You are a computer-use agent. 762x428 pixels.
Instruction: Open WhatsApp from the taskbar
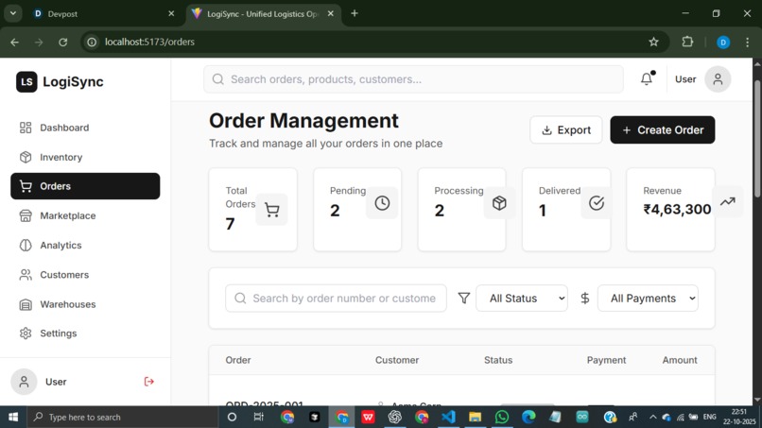click(x=501, y=417)
